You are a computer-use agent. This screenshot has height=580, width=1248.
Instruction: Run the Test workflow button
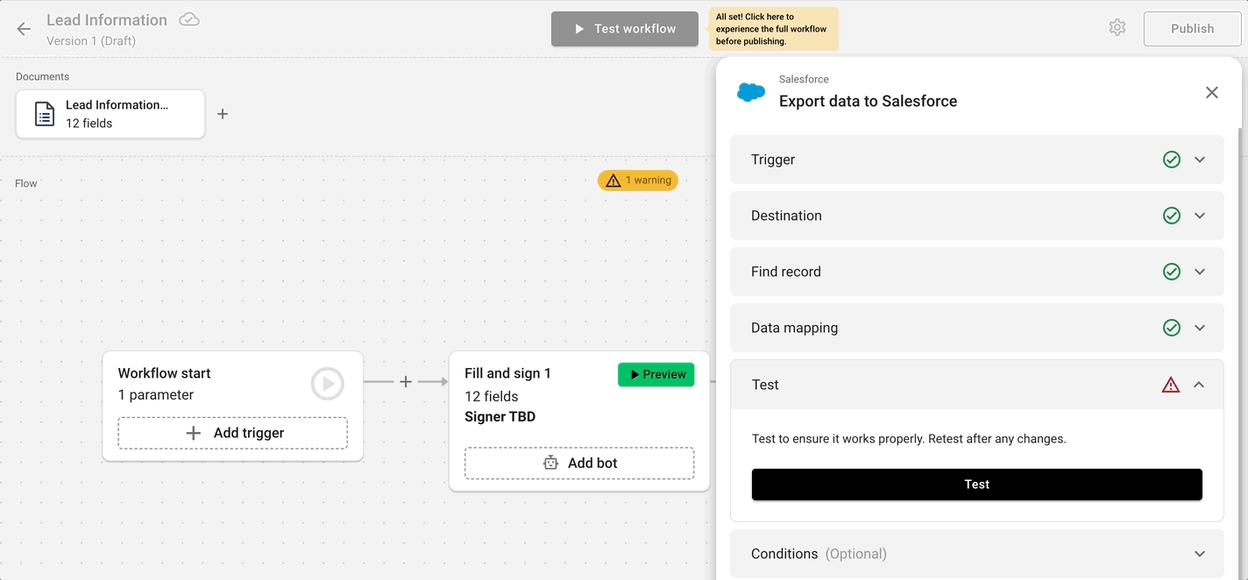624,28
